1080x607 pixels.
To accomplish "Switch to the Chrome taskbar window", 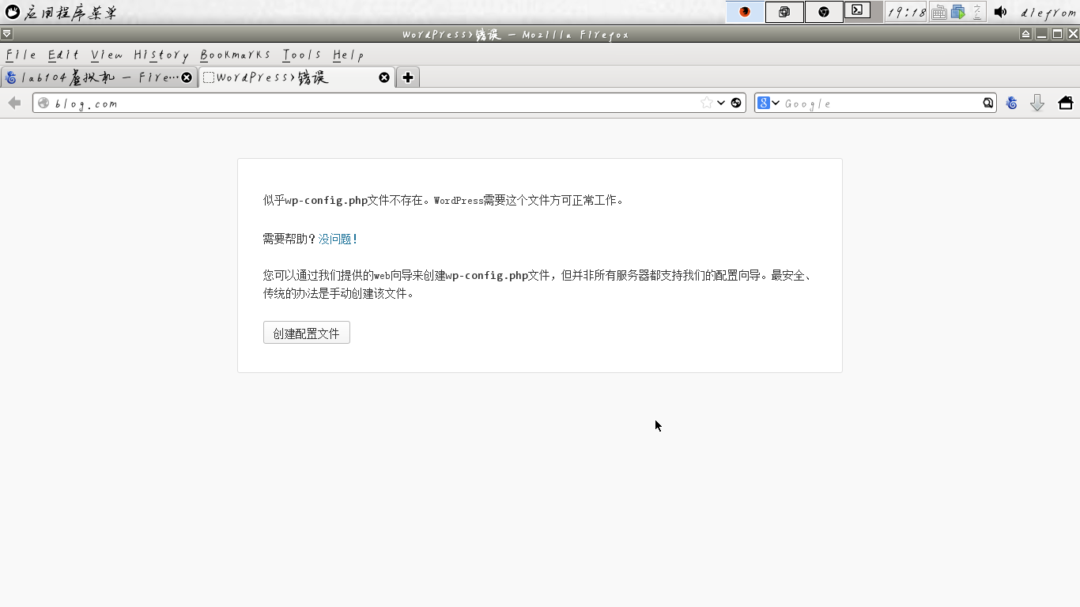I will [x=824, y=12].
